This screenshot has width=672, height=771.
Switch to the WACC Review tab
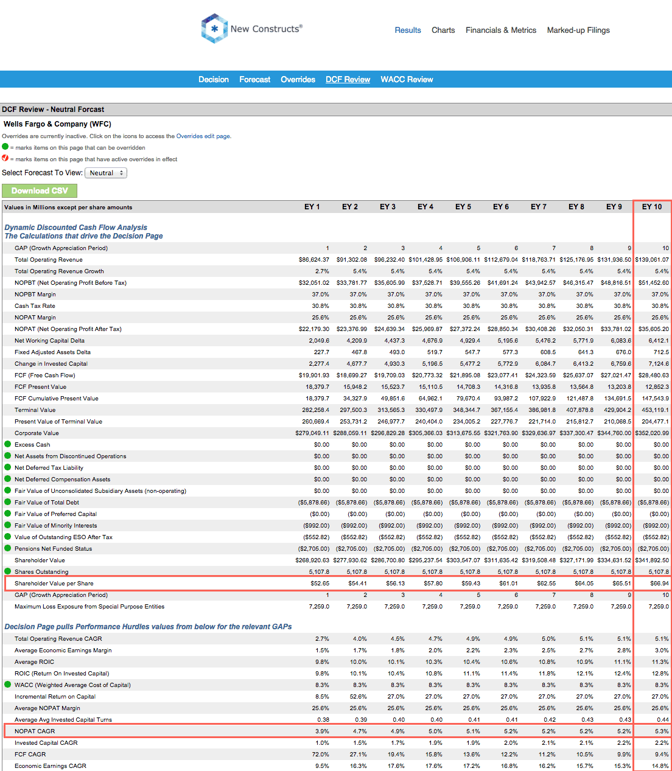[407, 79]
